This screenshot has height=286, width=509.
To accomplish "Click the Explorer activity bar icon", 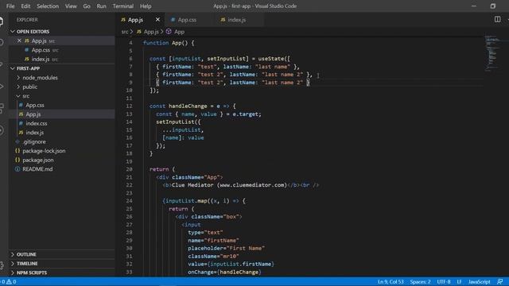I will (2, 21).
